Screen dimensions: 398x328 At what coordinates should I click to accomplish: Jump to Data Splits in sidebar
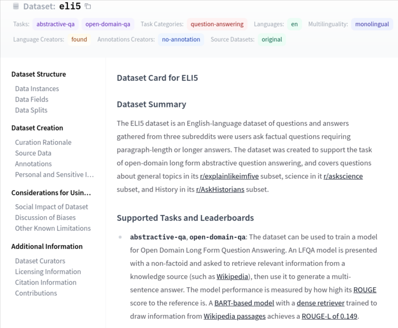[x=31, y=110]
